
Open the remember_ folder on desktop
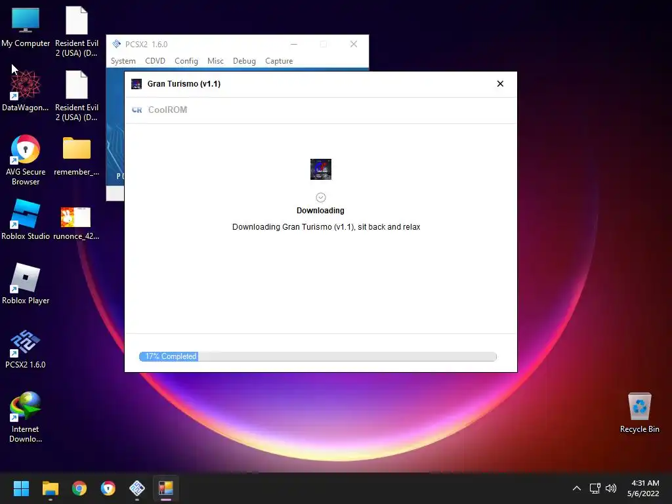[77, 156]
